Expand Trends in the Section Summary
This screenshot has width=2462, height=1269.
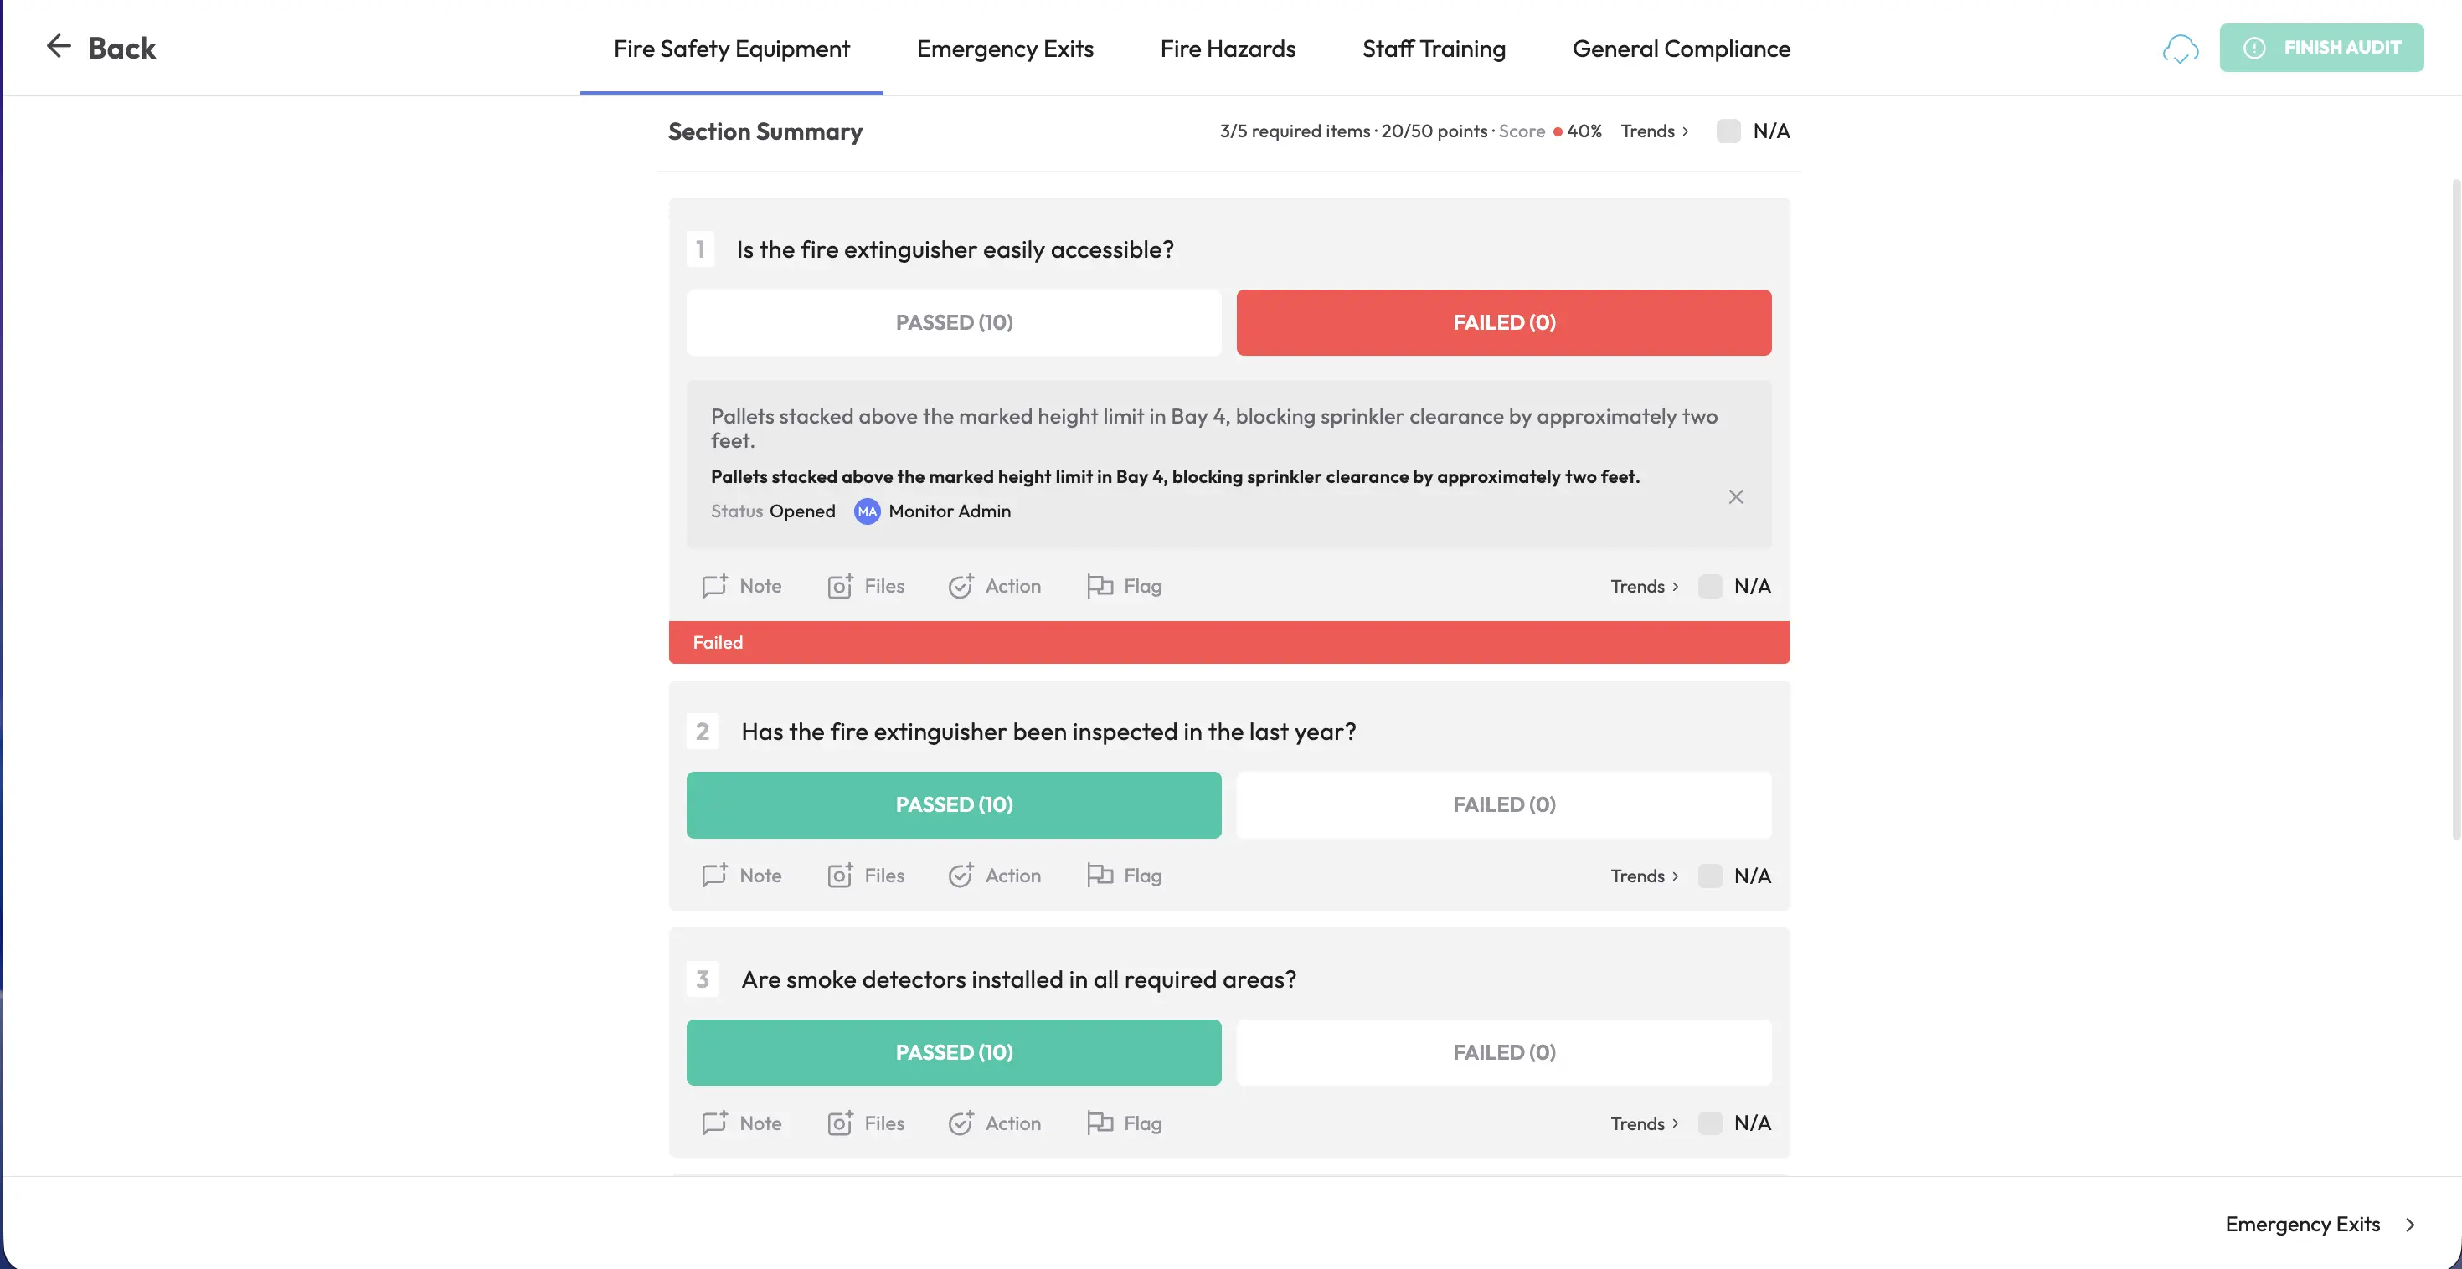[1655, 131]
